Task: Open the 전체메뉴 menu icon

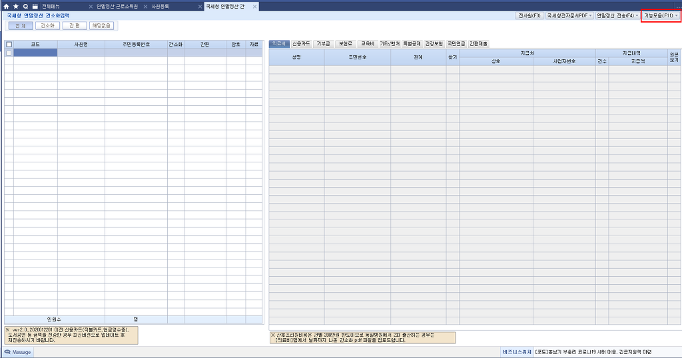Action: (35, 6)
